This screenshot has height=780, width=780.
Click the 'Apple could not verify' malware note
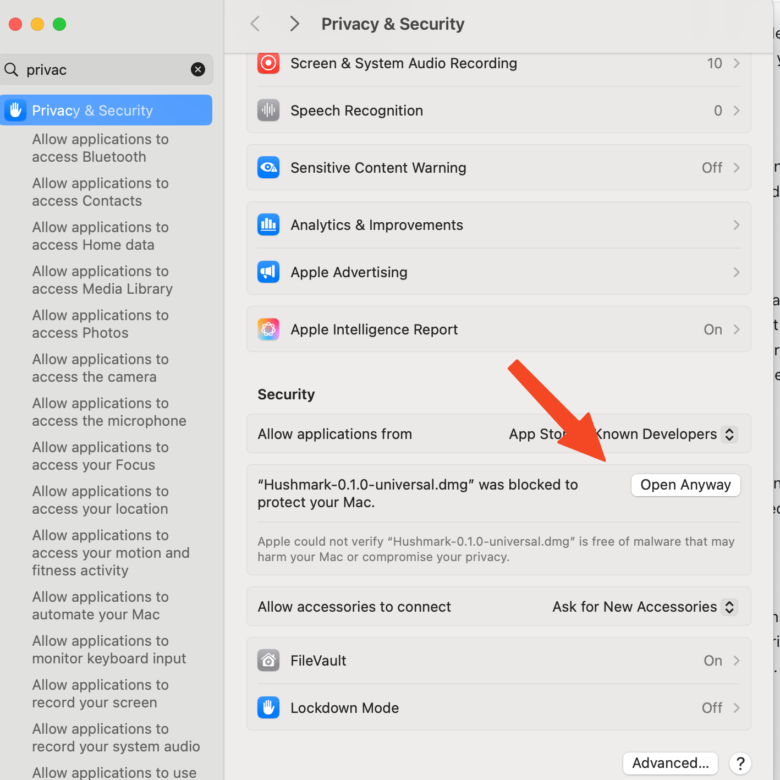(496, 549)
